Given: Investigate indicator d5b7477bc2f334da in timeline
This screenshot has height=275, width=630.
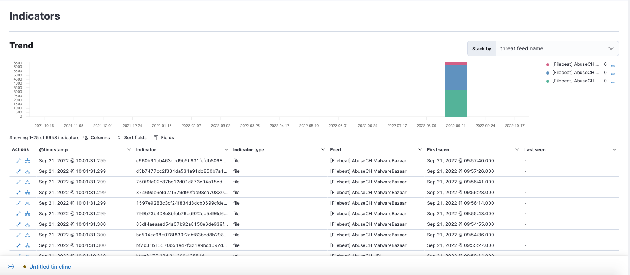Looking at the screenshot, I should pyautogui.click(x=28, y=171).
